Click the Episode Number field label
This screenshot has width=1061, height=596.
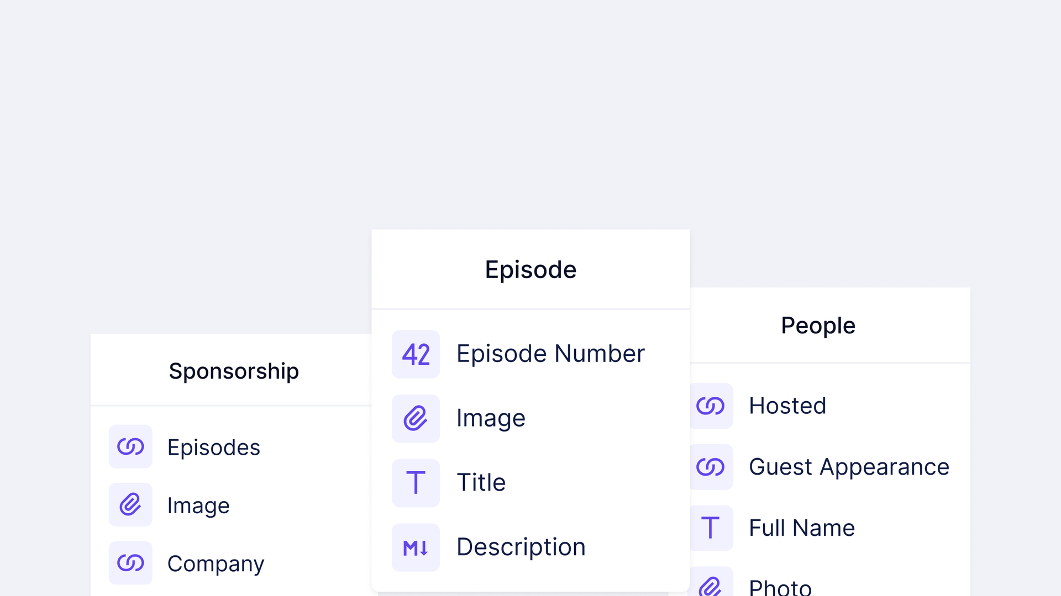click(x=550, y=354)
